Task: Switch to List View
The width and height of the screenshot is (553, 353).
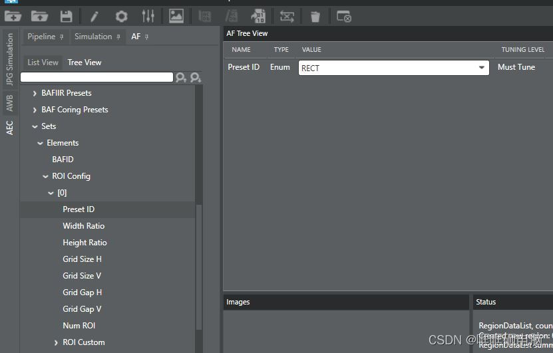Action: tap(43, 62)
